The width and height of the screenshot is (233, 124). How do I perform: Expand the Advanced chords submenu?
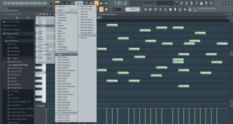tap(66, 15)
